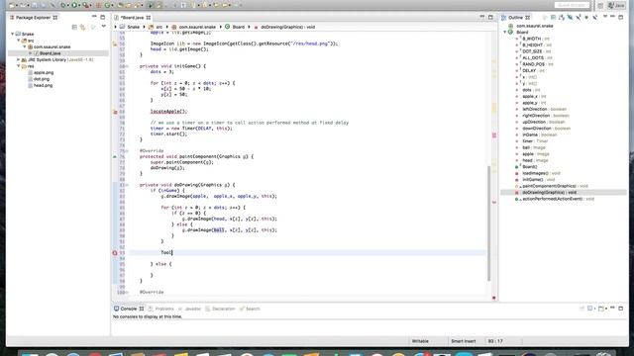
Task: Open Package Explorer view menu dropdown
Action: click(x=103, y=27)
